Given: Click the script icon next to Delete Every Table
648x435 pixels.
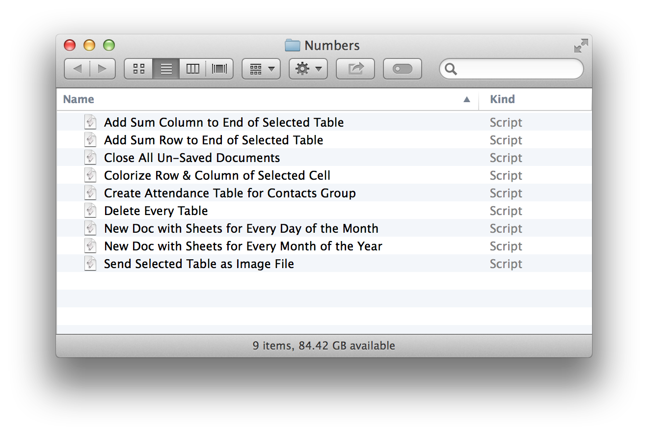Looking at the screenshot, I should click(x=90, y=210).
